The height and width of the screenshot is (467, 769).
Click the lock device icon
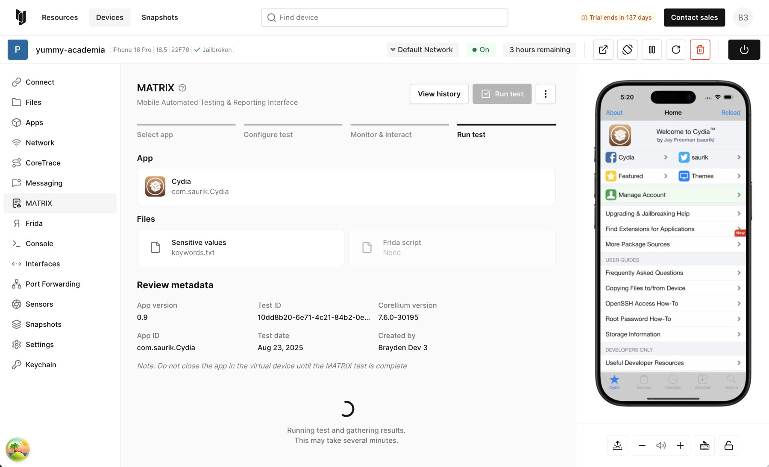(x=729, y=446)
